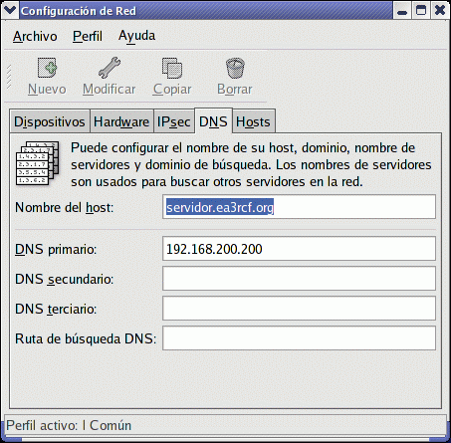Click the Borrar trash can icon

click(x=235, y=68)
